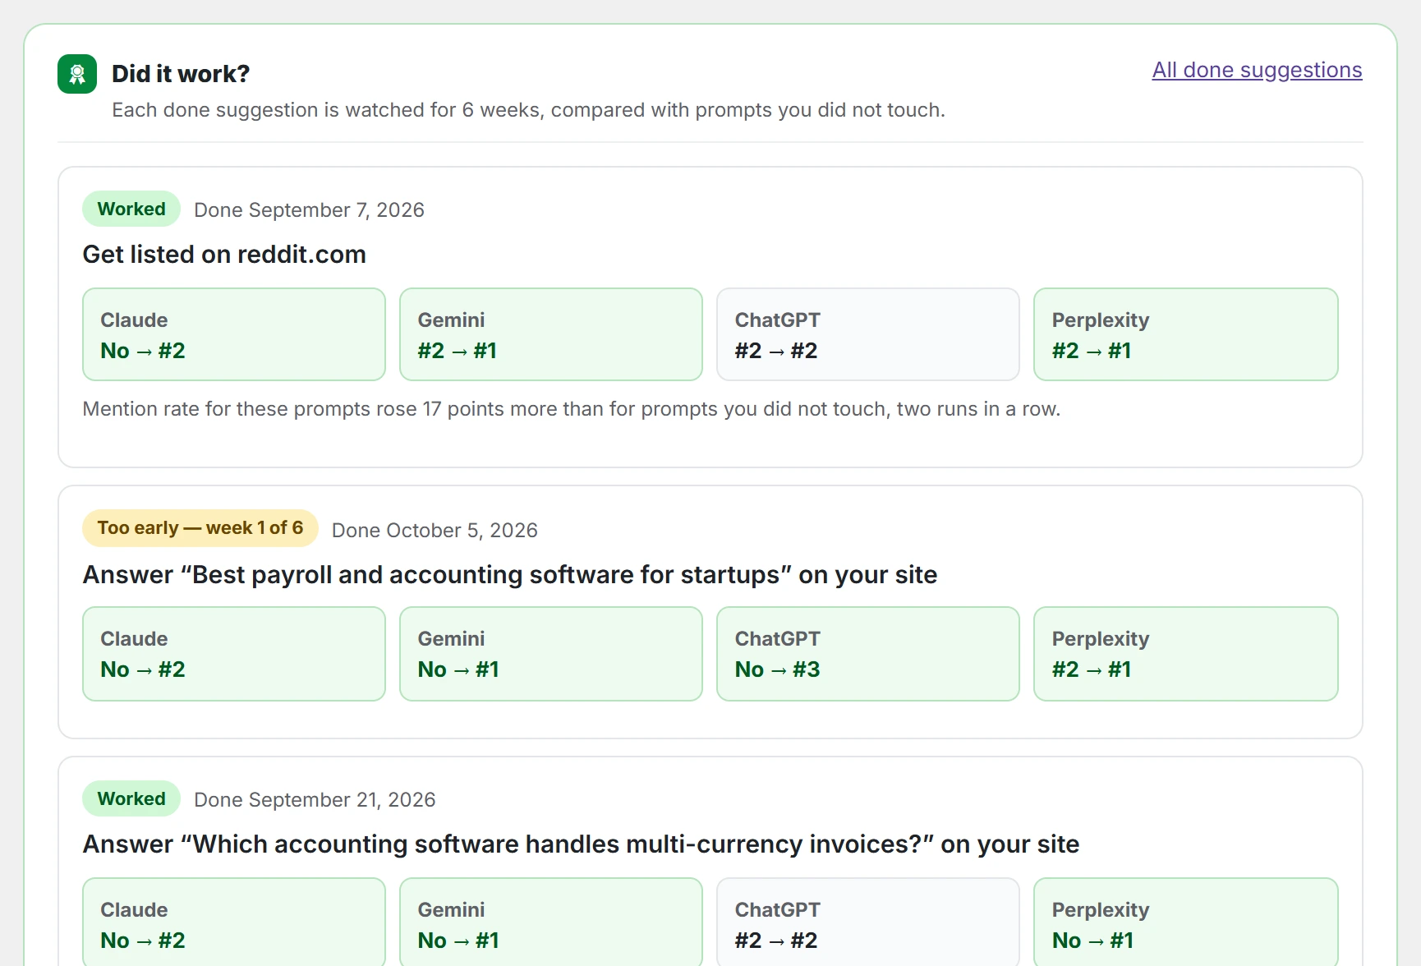
Task: Select the Best payroll and accounting suggestion title
Action: click(510, 575)
